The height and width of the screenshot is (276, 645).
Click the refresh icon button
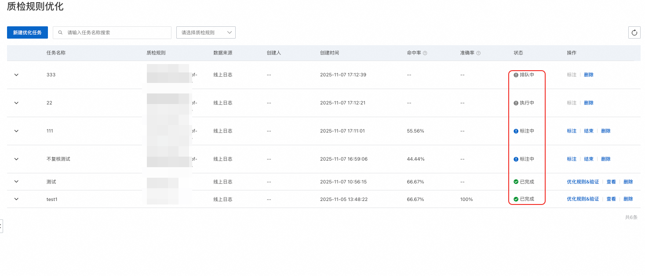point(634,32)
